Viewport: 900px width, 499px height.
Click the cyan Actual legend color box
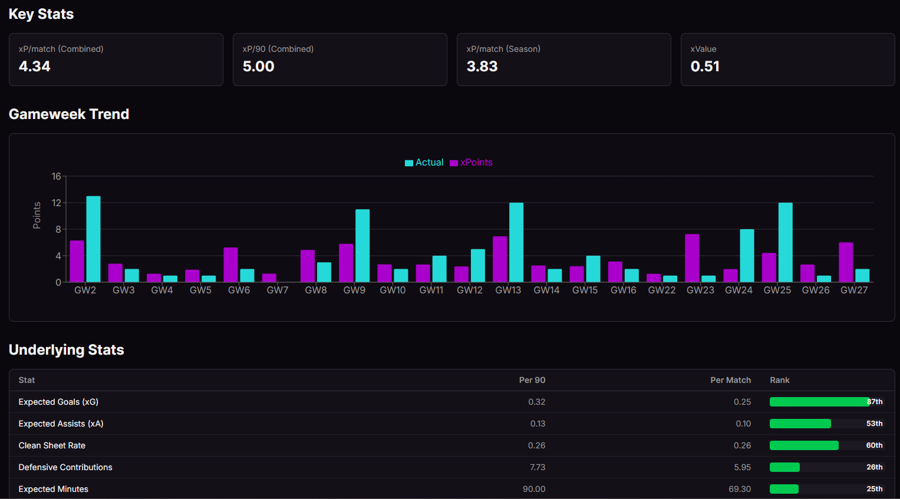tap(409, 163)
